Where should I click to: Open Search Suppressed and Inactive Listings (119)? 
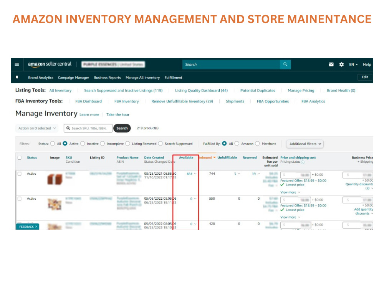(123, 90)
